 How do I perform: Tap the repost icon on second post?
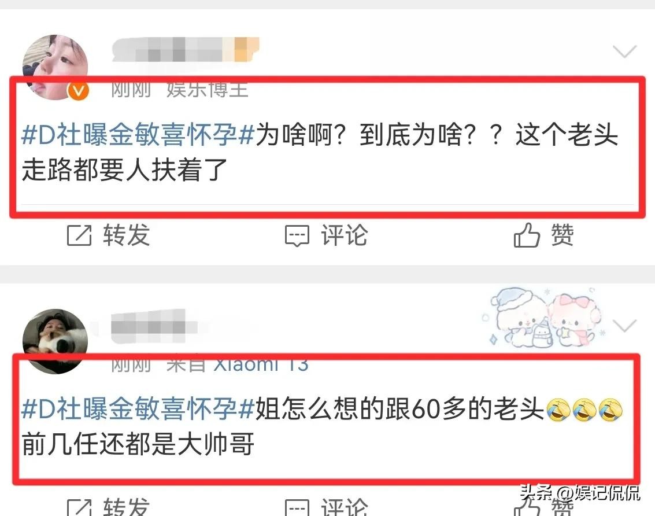click(x=79, y=507)
